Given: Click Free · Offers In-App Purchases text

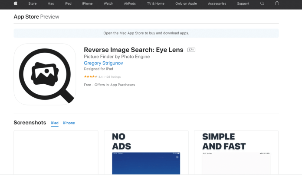Looking at the screenshot, I should [x=109, y=85].
